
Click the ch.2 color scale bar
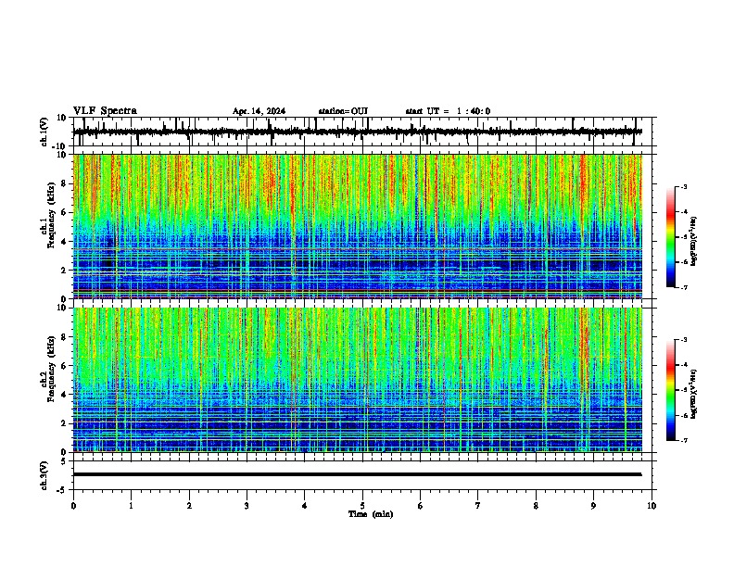coord(671,390)
